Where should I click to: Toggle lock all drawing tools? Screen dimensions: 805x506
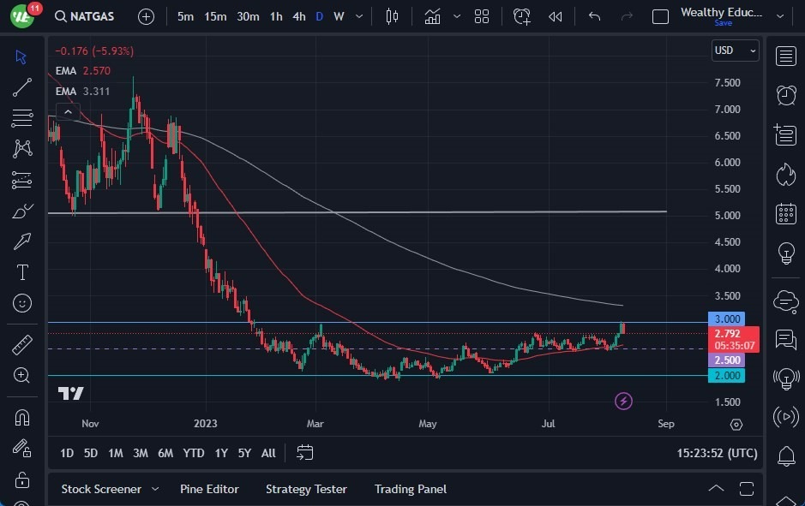pos(22,480)
